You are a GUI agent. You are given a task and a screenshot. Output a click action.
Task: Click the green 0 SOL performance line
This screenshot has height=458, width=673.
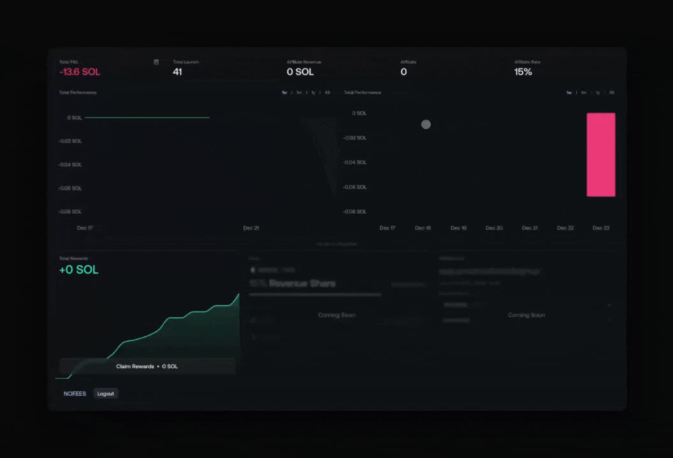pos(147,118)
